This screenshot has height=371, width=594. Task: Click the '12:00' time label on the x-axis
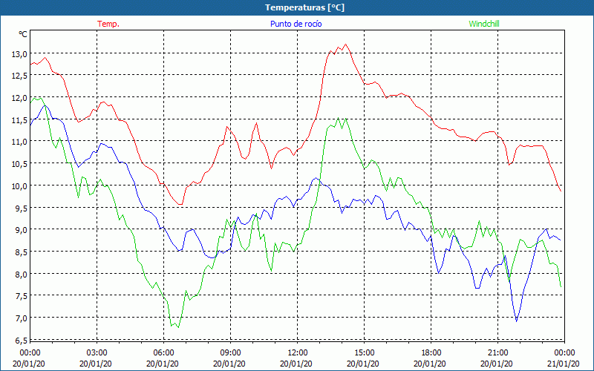(x=298, y=353)
